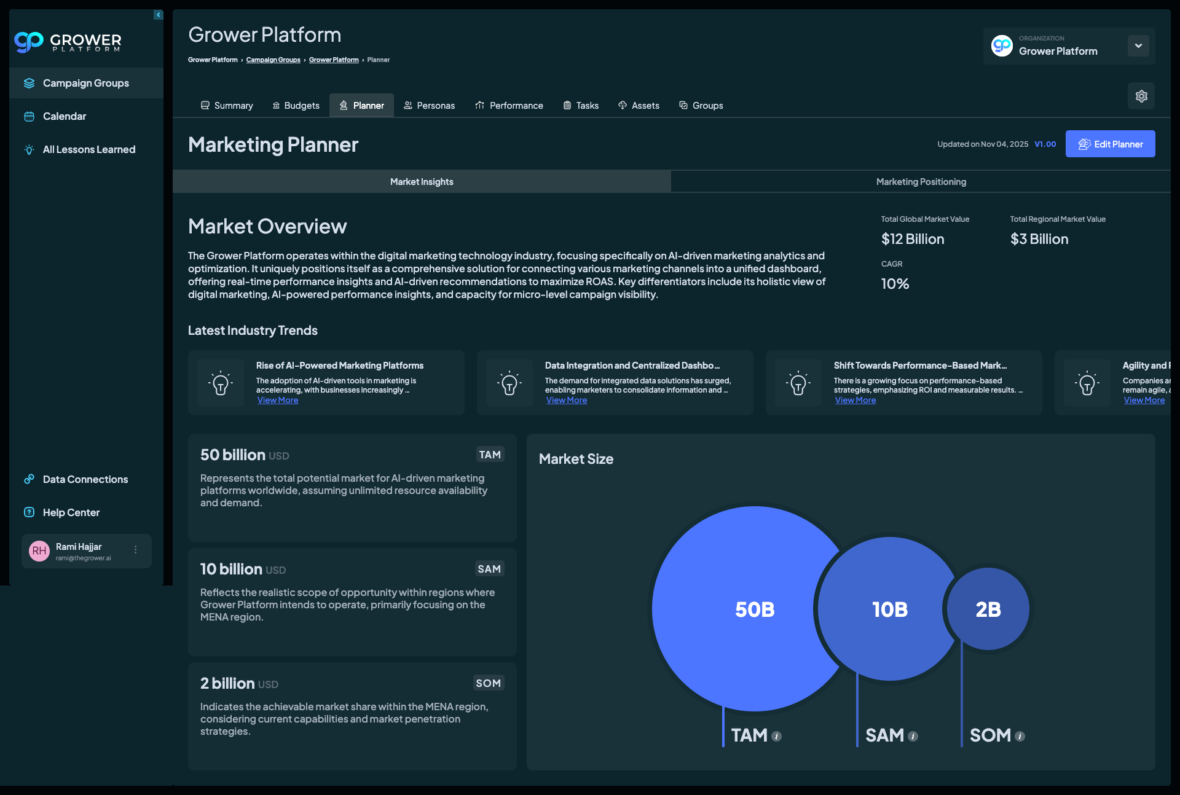Switch to the Marketing Positioning tab
1180x795 pixels.
coord(921,182)
